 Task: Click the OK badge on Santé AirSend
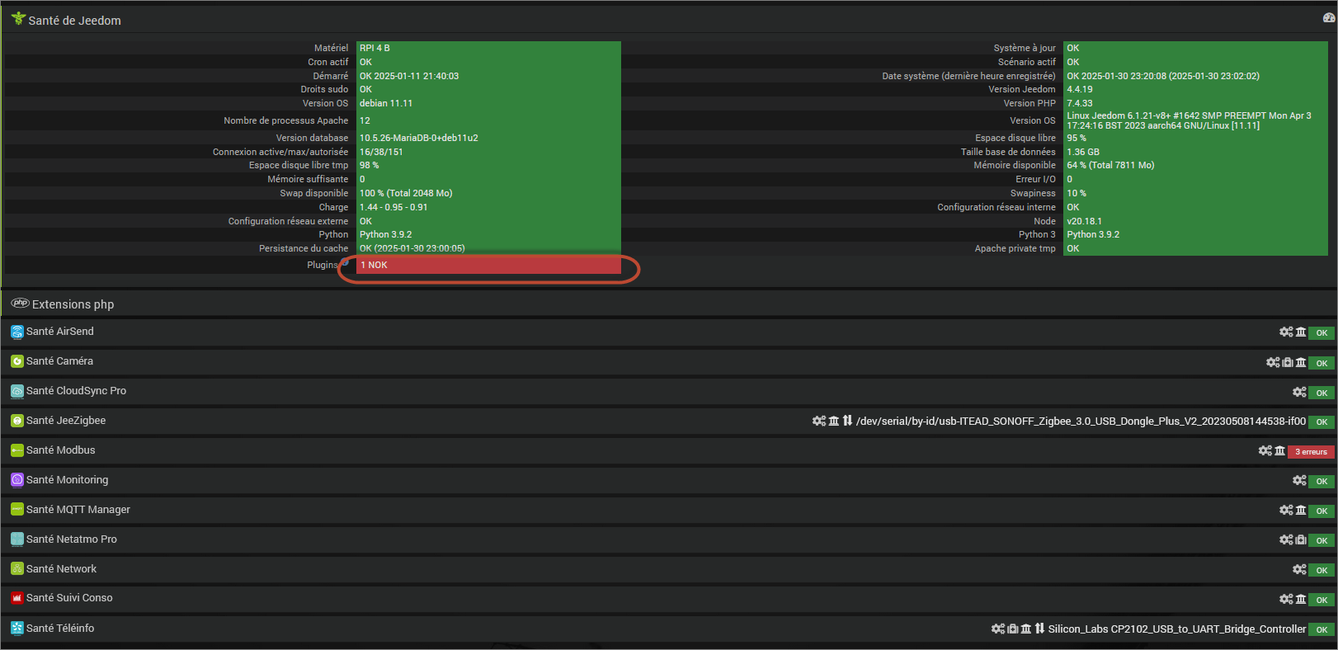(x=1322, y=333)
